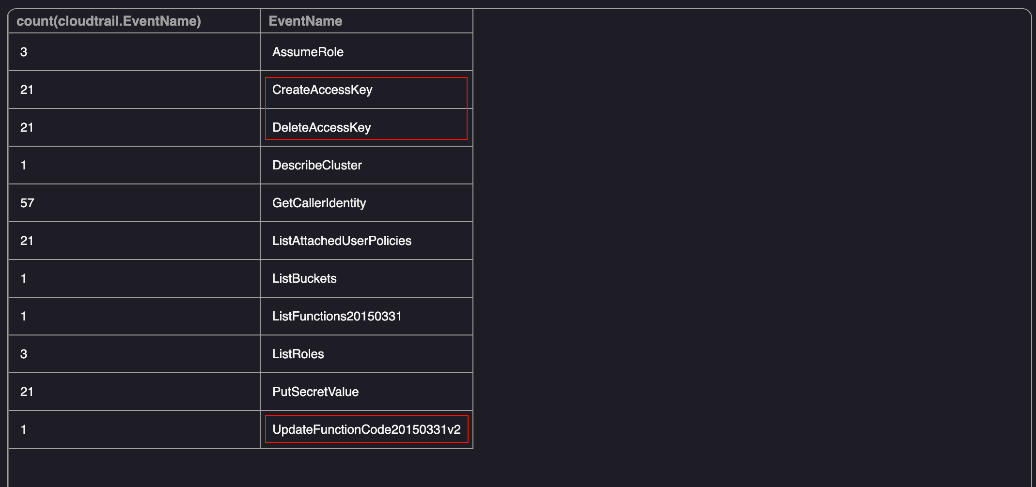This screenshot has height=487, width=1036.
Task: Click the count(cloudtrail.EventName) column header
Action: tap(109, 21)
